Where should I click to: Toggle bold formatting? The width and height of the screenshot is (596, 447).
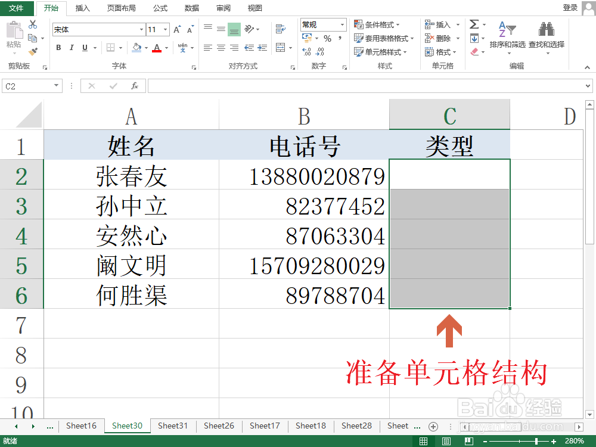58,47
